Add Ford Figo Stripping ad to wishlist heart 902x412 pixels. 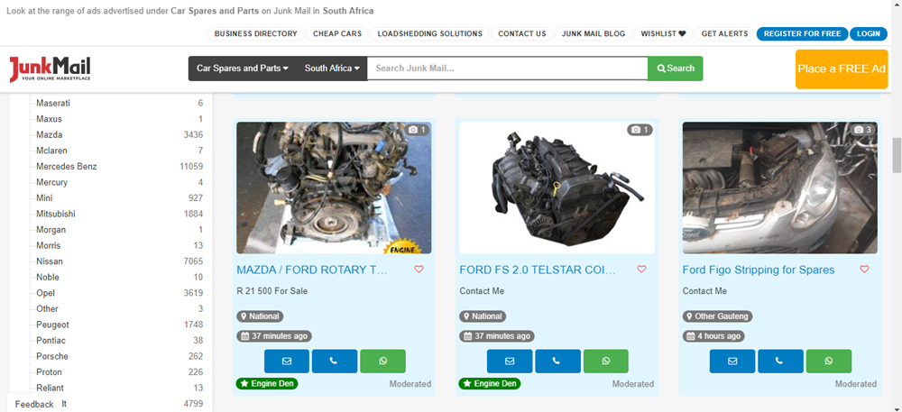pyautogui.click(x=864, y=269)
